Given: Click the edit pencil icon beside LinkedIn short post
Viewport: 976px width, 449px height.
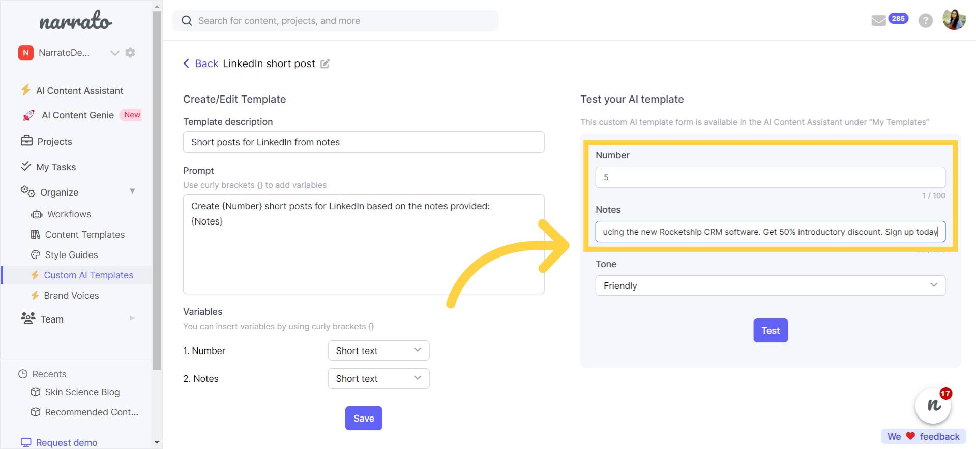Looking at the screenshot, I should pos(325,63).
